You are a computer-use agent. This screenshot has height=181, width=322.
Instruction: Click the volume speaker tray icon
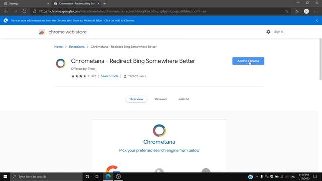tap(286, 177)
